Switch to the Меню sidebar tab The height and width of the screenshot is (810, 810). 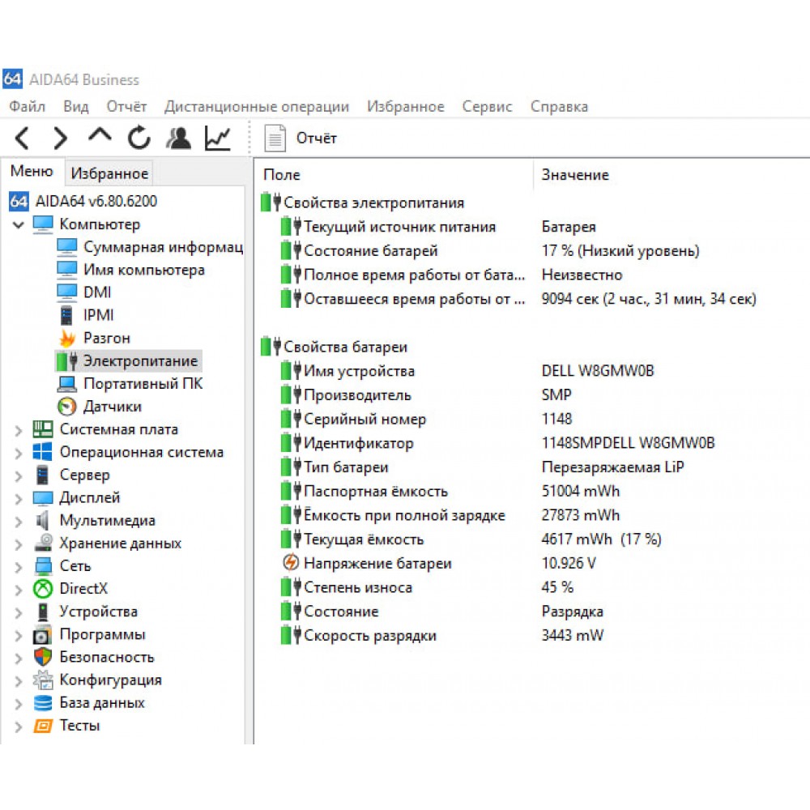[32, 171]
